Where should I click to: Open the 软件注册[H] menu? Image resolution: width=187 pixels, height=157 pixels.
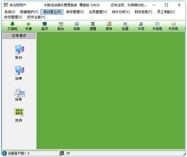[36, 17]
